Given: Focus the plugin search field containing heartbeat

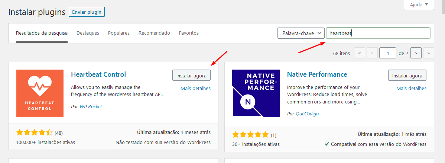Looking at the screenshot, I should click(378, 33).
